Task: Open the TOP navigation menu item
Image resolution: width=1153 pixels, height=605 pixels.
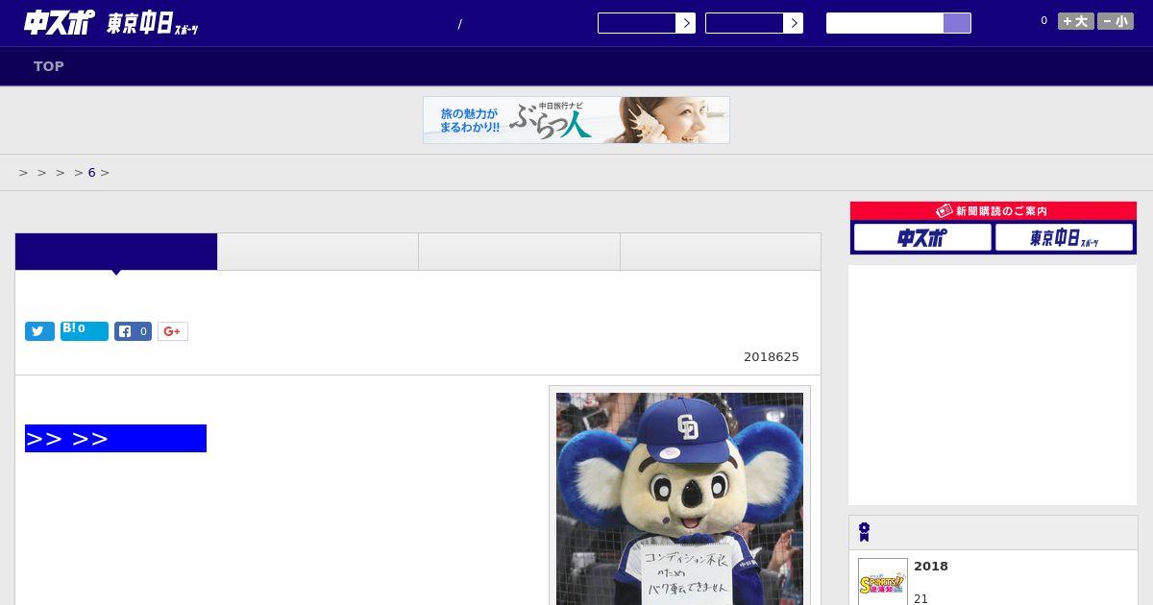Action: 49,66
